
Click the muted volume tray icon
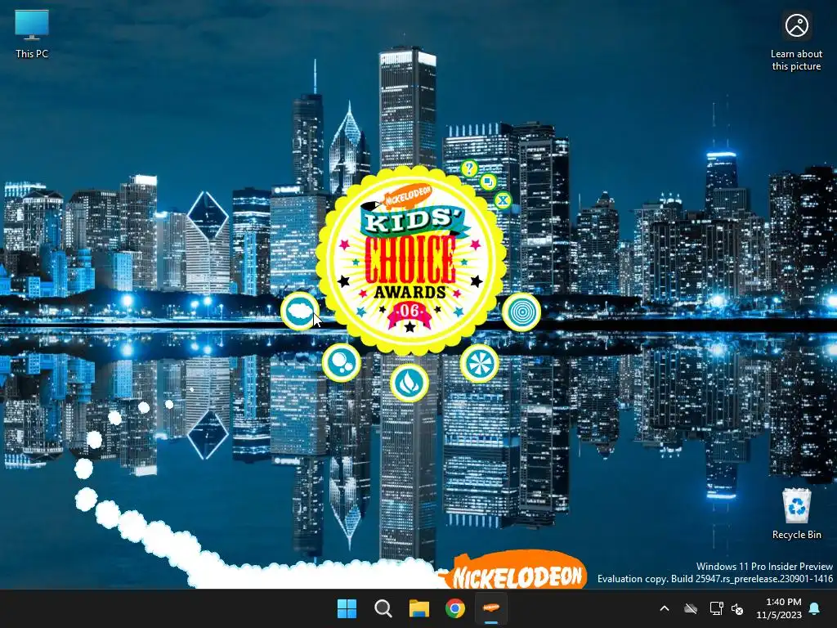(737, 608)
